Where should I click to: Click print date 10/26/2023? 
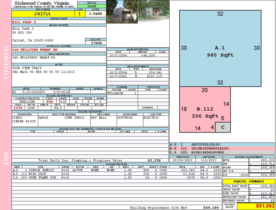(x=182, y=160)
